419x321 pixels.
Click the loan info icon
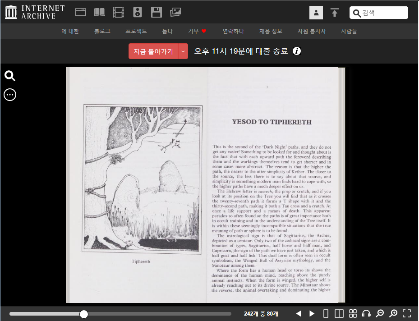pyautogui.click(x=297, y=51)
